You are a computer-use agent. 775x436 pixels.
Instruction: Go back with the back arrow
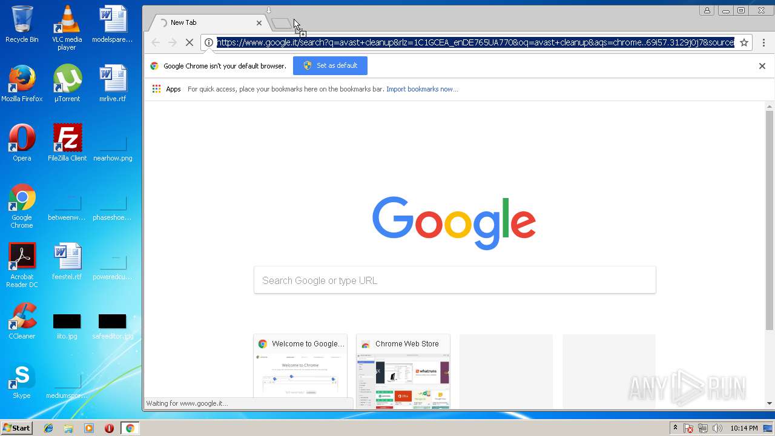click(x=156, y=42)
